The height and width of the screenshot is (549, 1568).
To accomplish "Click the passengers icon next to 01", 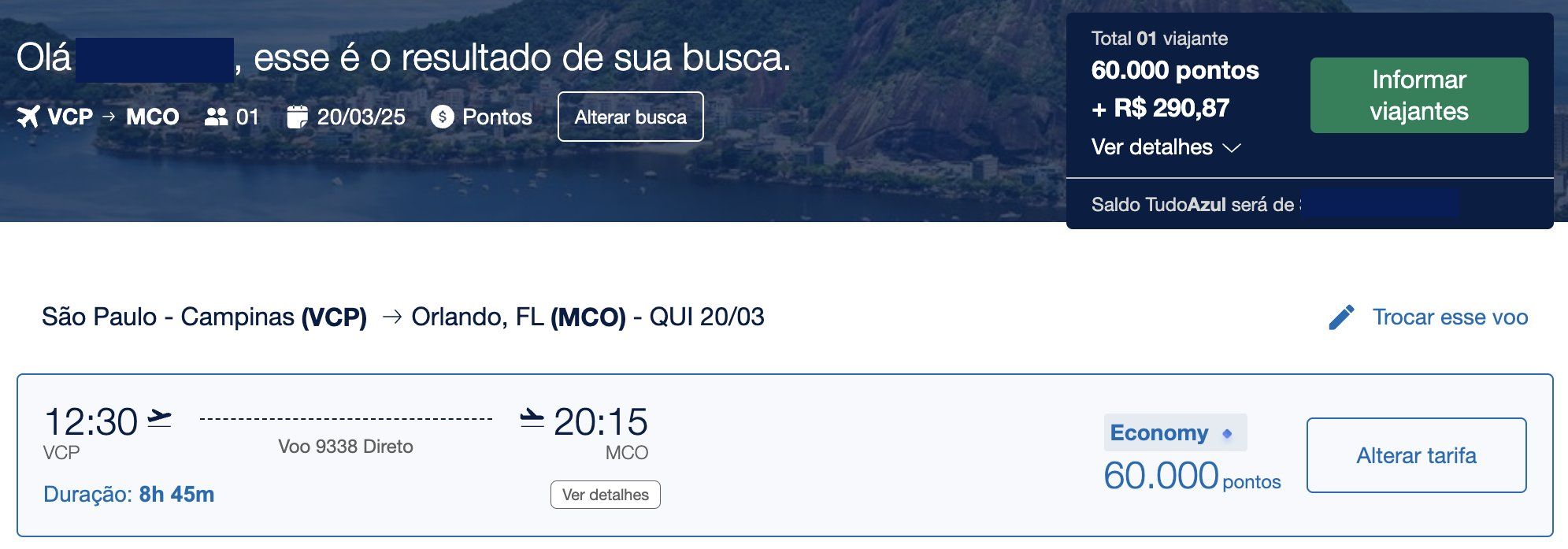I will tap(215, 117).
